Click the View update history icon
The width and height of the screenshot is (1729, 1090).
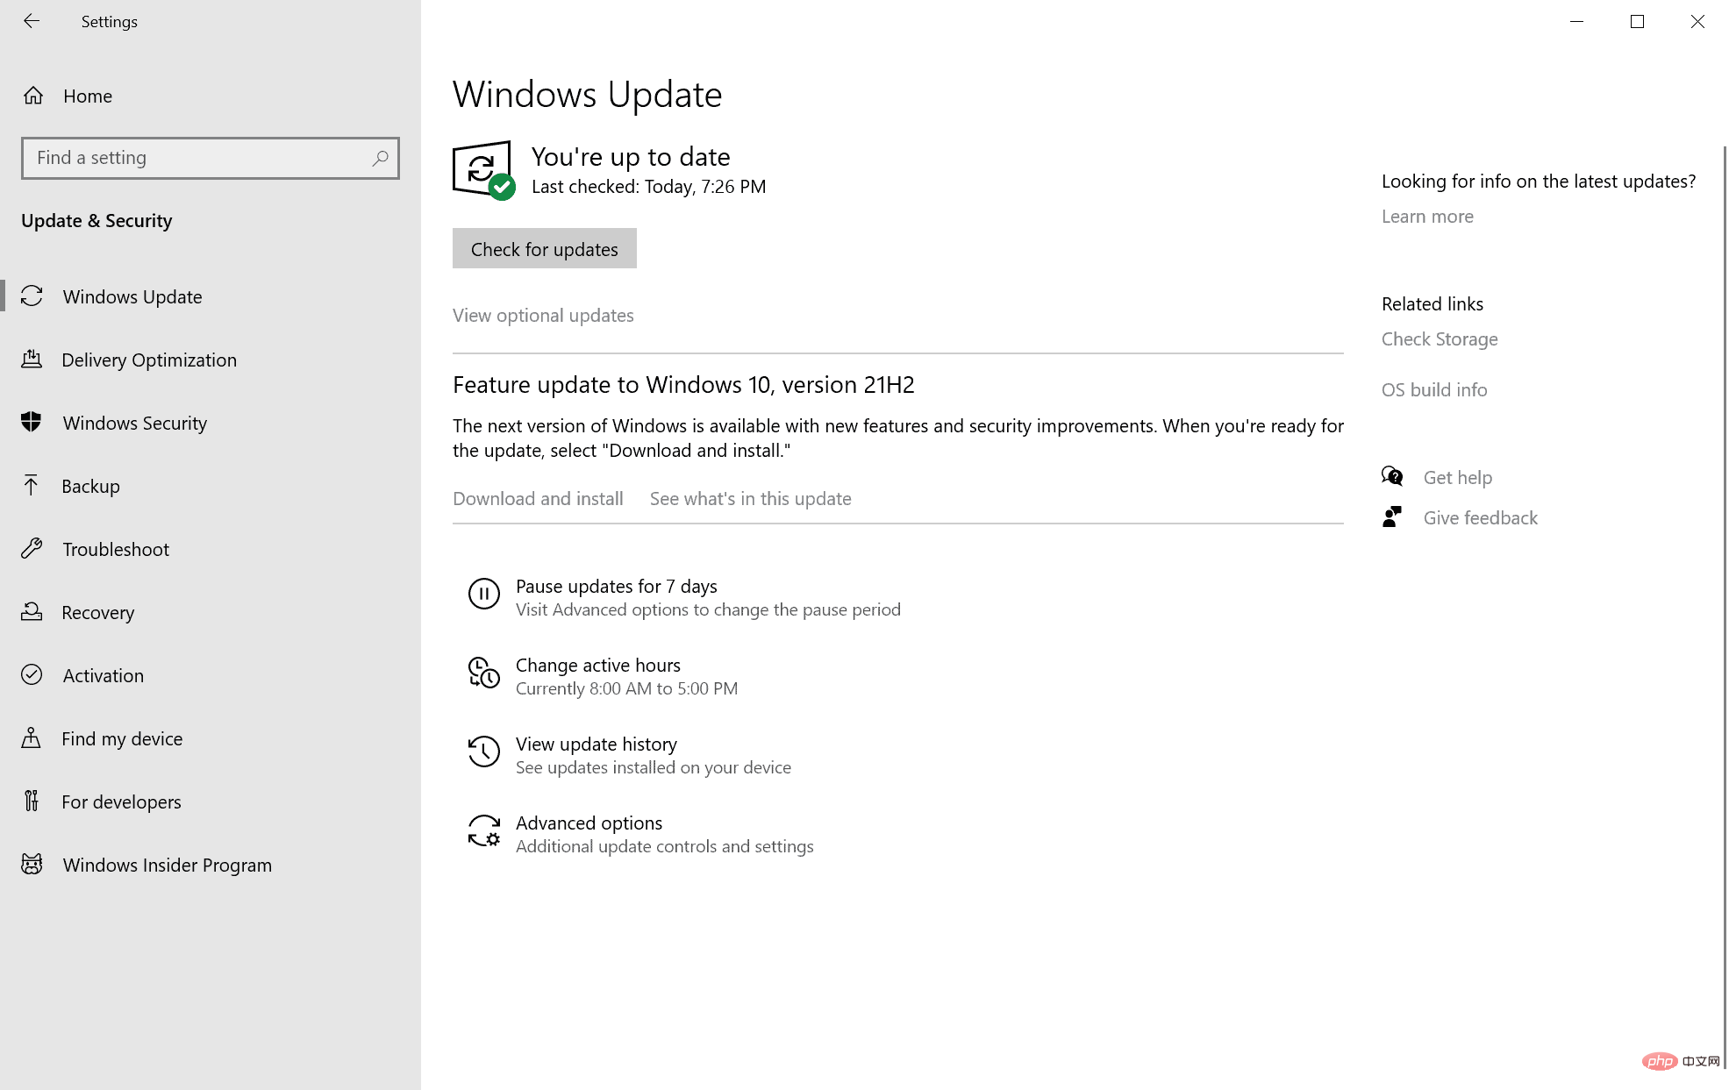coord(482,751)
